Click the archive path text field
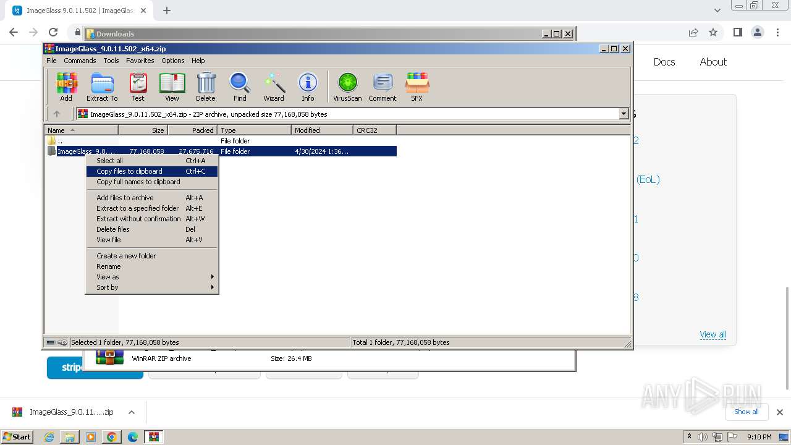This screenshot has width=791, height=445. [x=347, y=114]
